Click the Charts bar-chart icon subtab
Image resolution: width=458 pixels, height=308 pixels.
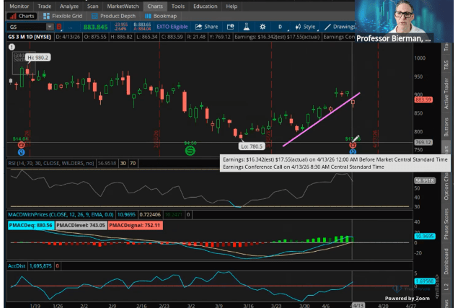click(12, 16)
